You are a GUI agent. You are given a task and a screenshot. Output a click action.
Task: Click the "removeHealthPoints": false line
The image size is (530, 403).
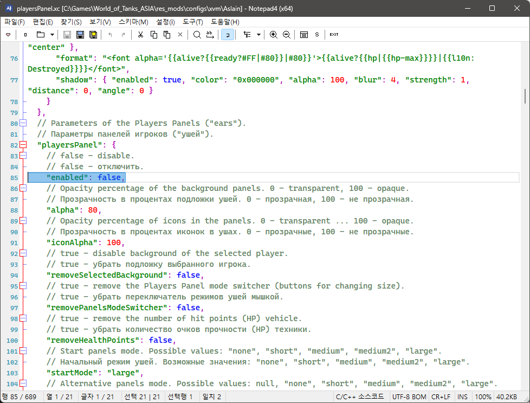pyautogui.click(x=111, y=340)
